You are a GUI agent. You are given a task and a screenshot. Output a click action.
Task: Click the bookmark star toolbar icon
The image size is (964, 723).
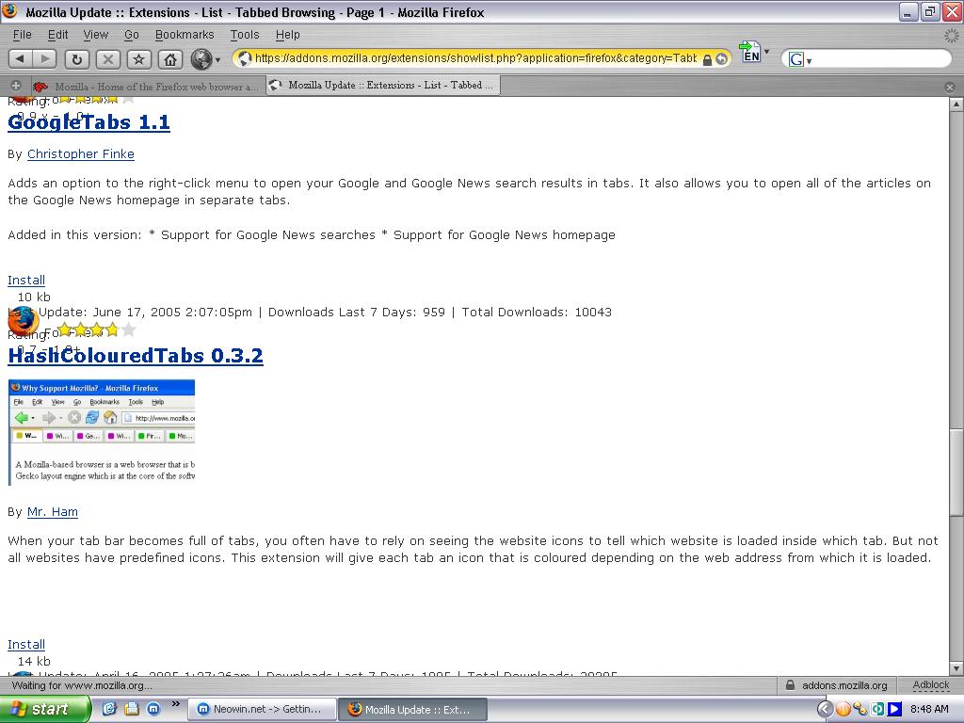(139, 59)
